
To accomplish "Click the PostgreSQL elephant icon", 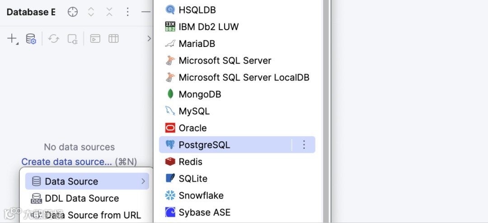I will 170,144.
